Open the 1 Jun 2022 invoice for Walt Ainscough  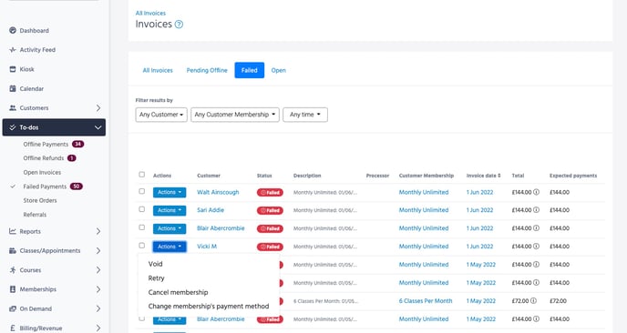(479, 192)
